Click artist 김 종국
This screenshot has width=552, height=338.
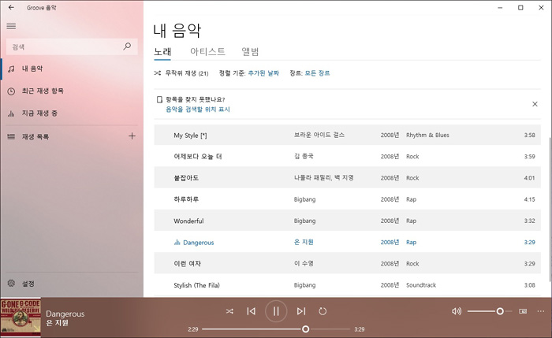pyautogui.click(x=304, y=156)
